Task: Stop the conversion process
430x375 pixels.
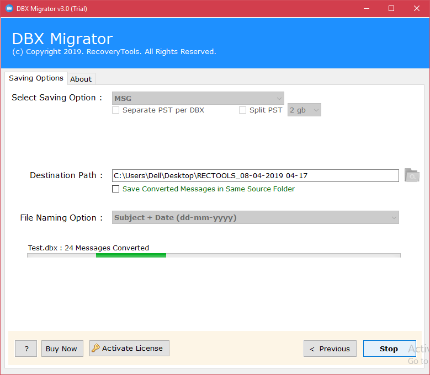Action: tap(389, 349)
